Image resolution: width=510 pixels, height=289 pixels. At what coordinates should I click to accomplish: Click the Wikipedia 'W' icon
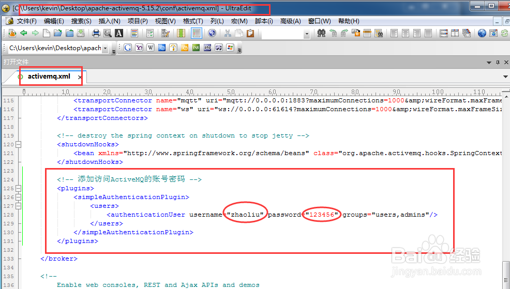[151, 48]
